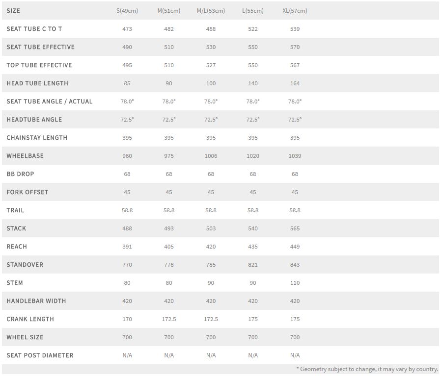The image size is (441, 376).
Task: Select the M(51cm) size column header
Action: pyautogui.click(x=169, y=11)
